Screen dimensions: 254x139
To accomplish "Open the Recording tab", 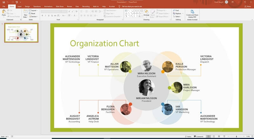I will point(86,6).
